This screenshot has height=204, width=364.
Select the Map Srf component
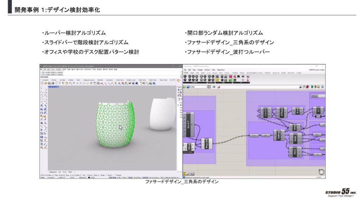[x=207, y=144]
